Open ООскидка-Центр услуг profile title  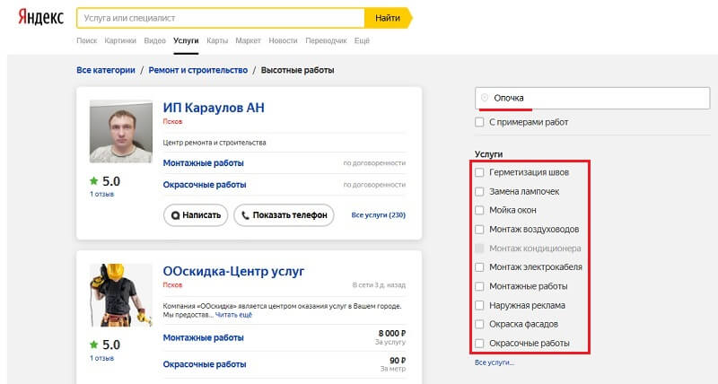tap(233, 271)
